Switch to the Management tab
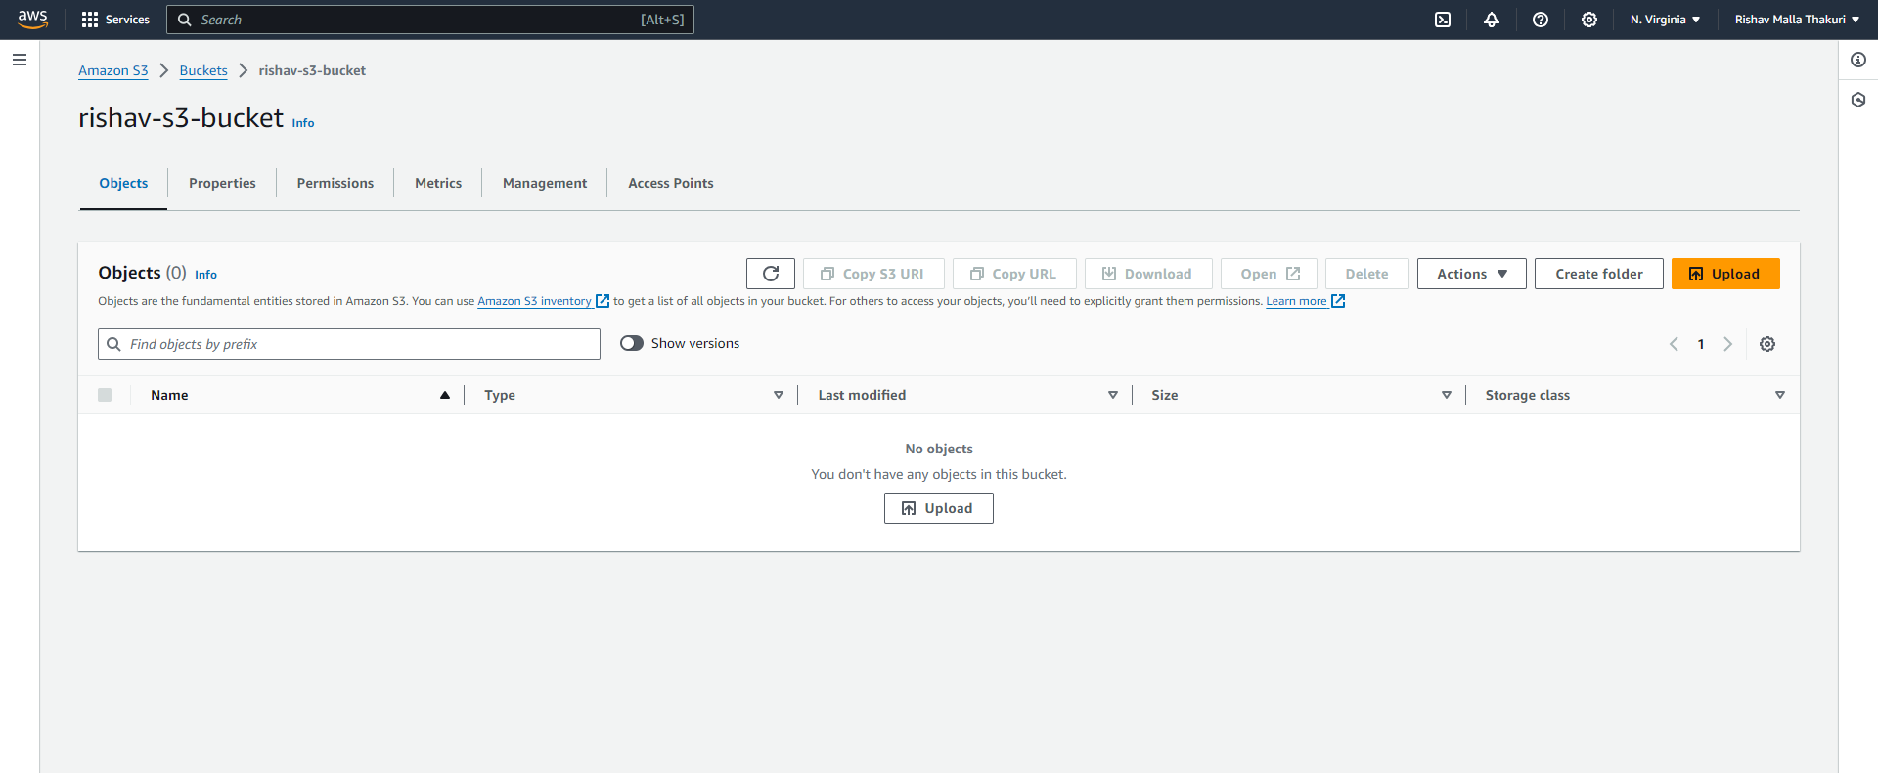Viewport: 1878px width, 773px height. tap(545, 183)
